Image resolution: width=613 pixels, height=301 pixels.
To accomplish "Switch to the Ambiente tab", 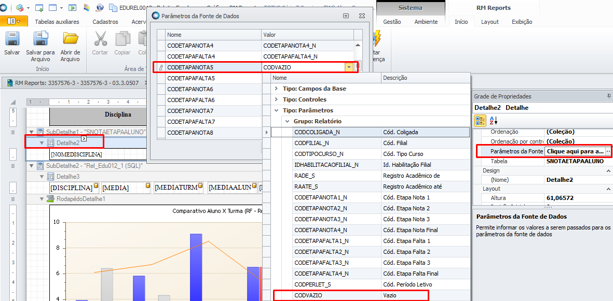I will click(426, 22).
